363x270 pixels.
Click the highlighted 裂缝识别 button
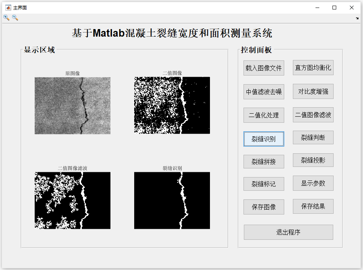click(x=264, y=139)
